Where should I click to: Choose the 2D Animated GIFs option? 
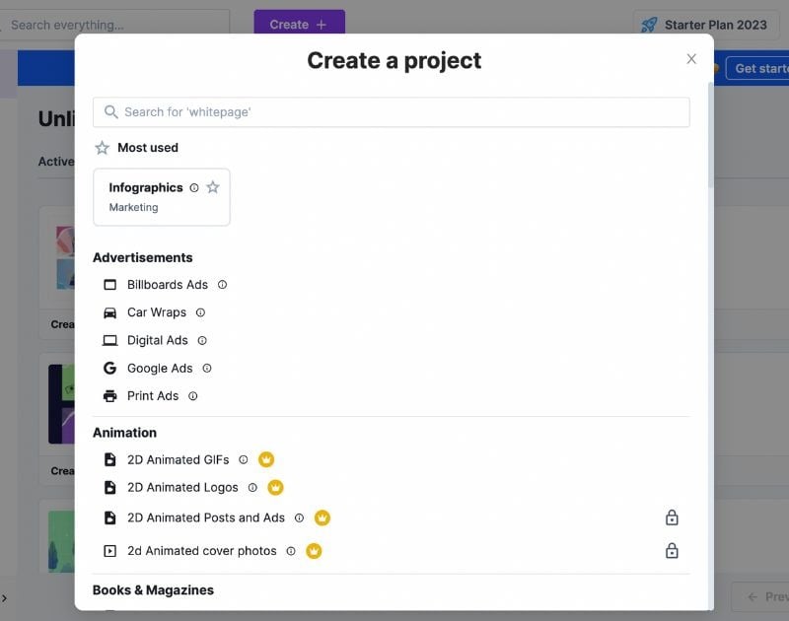pos(178,459)
